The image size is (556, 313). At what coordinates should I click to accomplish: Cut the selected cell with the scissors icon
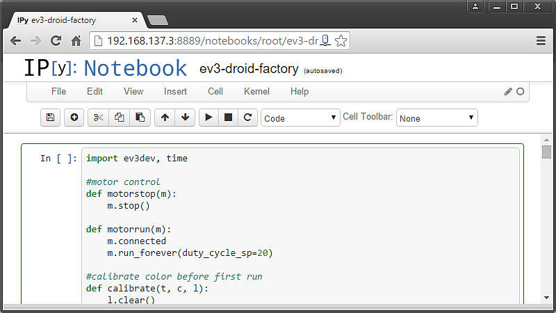pos(98,118)
